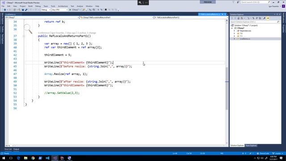The image size is (286, 161).
Task: Toggle the highlighted Preview Selected Items icon
Action: [268, 18]
